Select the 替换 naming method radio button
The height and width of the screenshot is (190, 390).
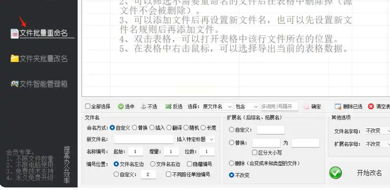[135, 128]
